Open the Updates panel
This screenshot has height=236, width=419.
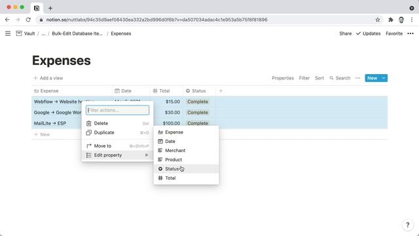tap(368, 33)
